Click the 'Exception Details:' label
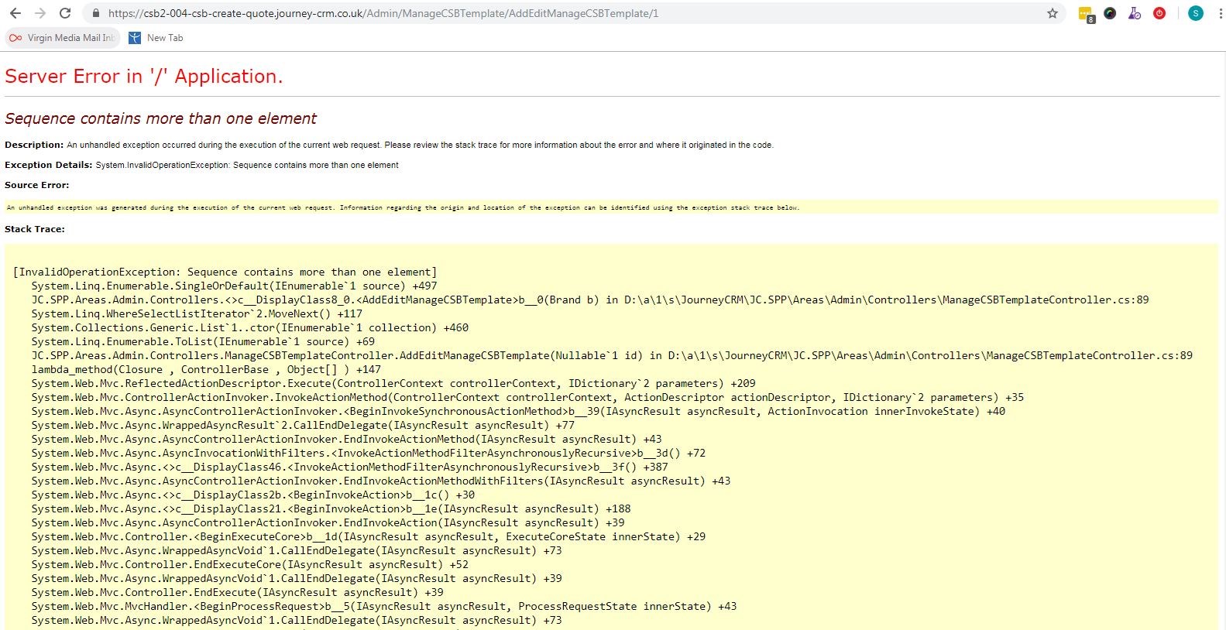Viewport: 1226px width, 630px height. [49, 165]
